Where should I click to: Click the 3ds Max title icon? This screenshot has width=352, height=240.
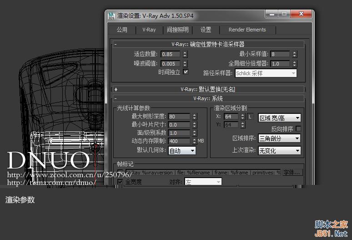pos(111,16)
